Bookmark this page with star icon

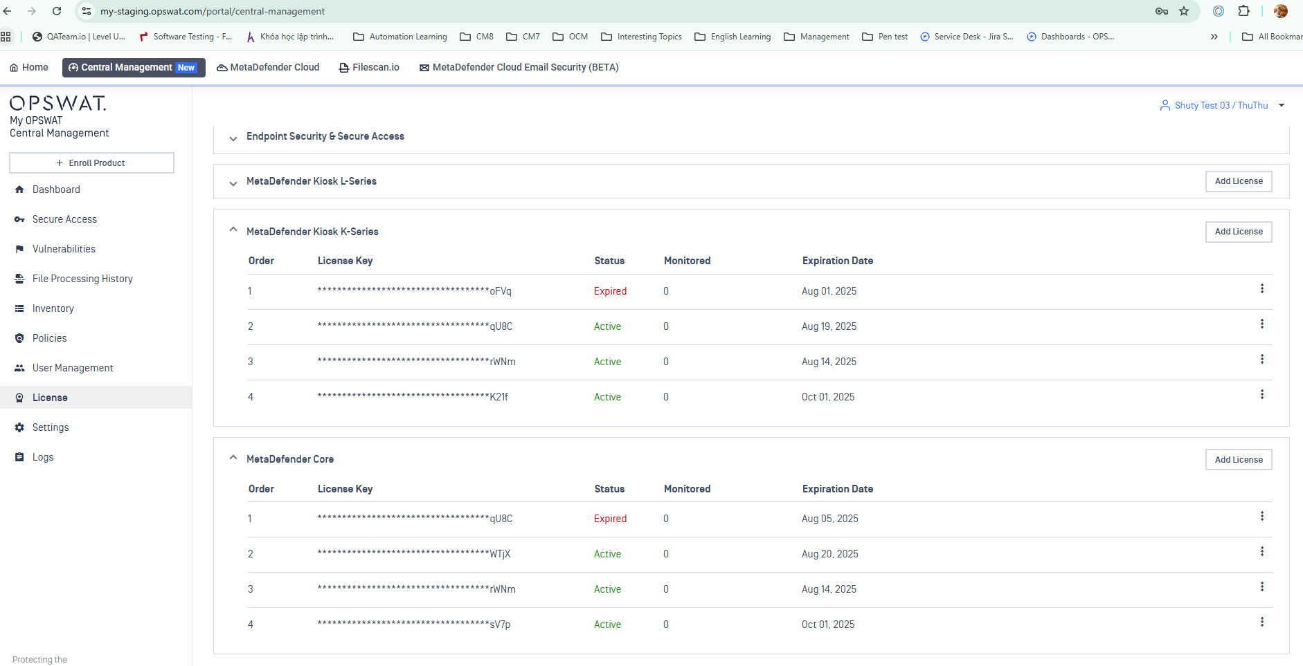point(1184,11)
